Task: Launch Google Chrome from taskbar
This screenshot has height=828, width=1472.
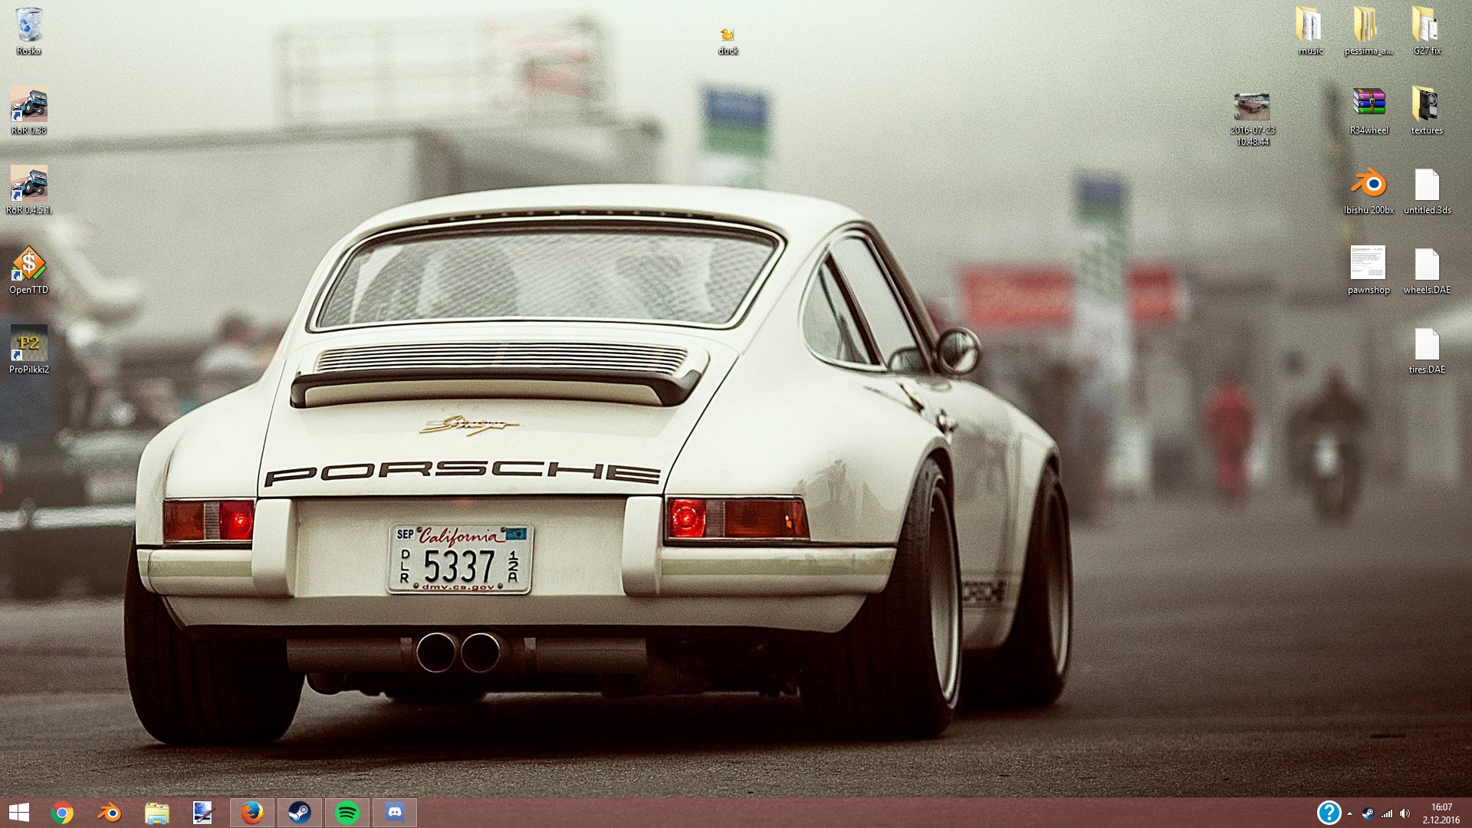Action: (62, 813)
